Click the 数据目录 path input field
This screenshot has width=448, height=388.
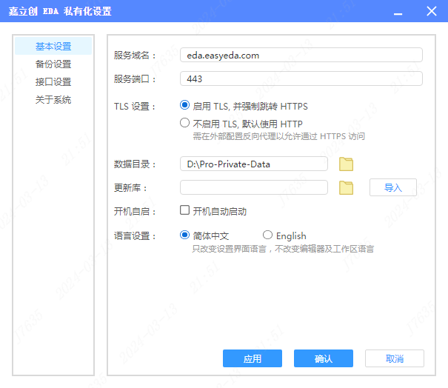(253, 164)
